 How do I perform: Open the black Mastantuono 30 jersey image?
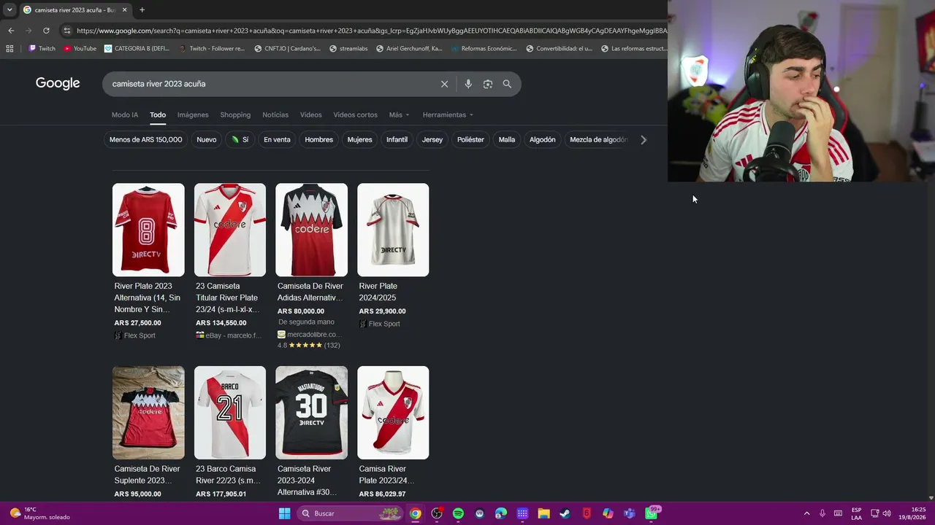click(x=312, y=413)
